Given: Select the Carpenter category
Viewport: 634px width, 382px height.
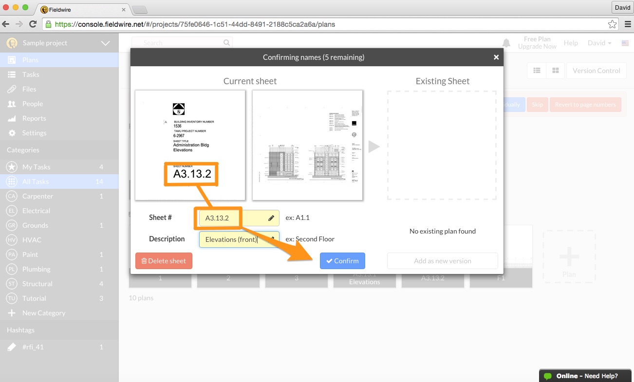Looking at the screenshot, I should point(59,196).
